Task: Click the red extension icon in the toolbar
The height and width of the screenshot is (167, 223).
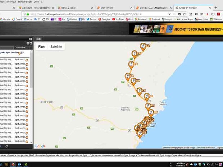Action: [218, 14]
